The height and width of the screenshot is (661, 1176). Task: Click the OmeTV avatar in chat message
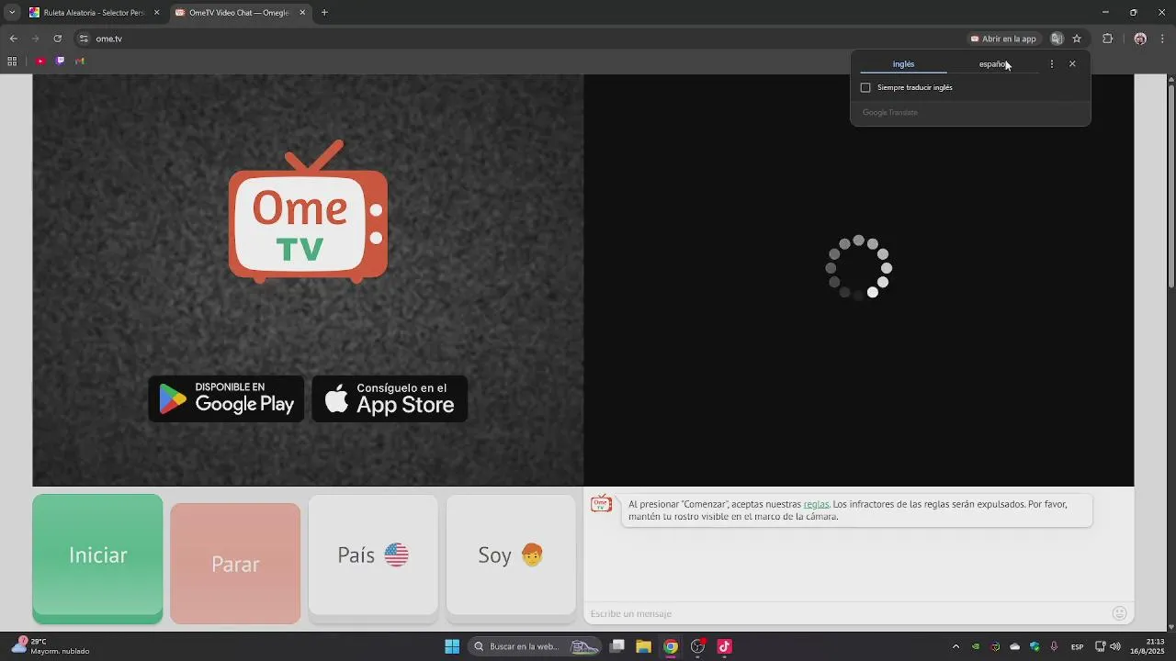click(601, 503)
